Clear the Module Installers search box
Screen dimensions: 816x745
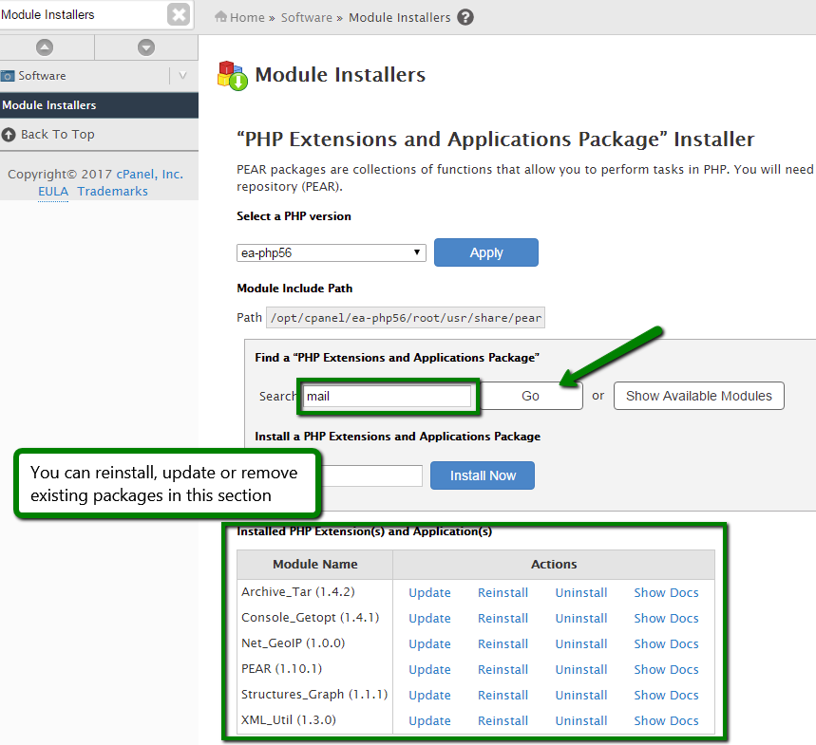pos(179,14)
